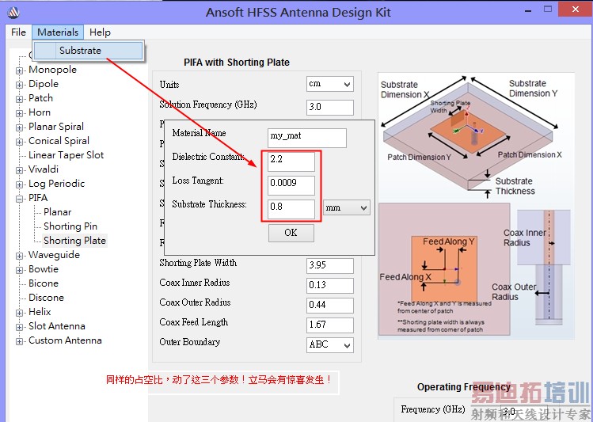The image size is (593, 422).
Task: Maximize the Antenna Design Kit window
Action: [x=548, y=10]
